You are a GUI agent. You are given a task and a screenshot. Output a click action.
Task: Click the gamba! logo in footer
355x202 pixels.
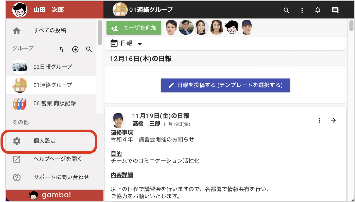49,195
